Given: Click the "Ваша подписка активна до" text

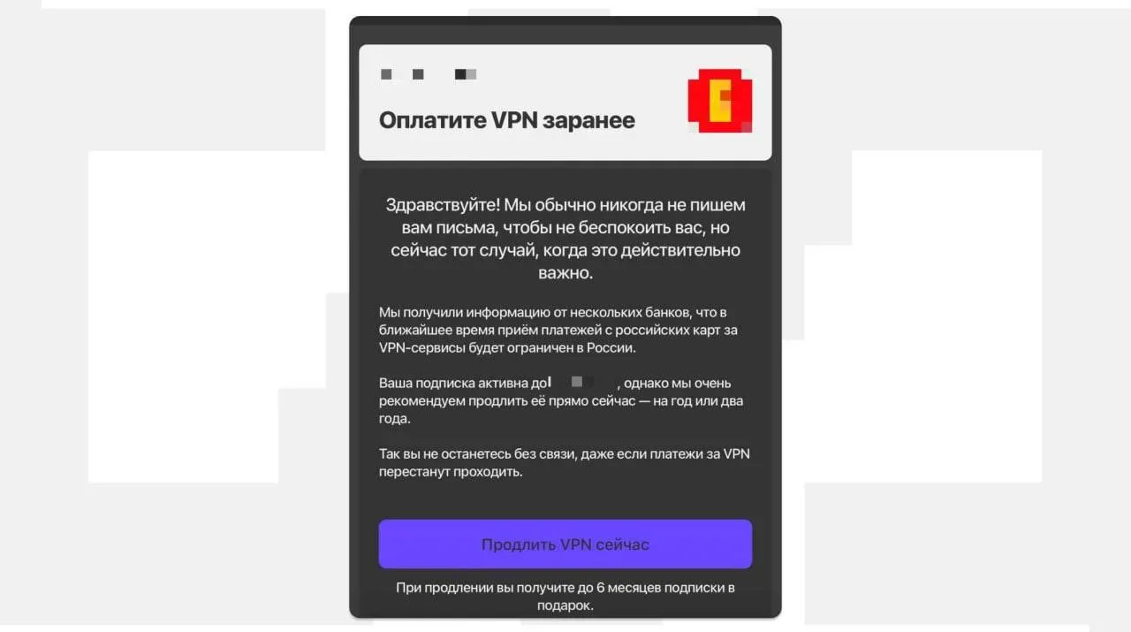Looking at the screenshot, I should [462, 384].
